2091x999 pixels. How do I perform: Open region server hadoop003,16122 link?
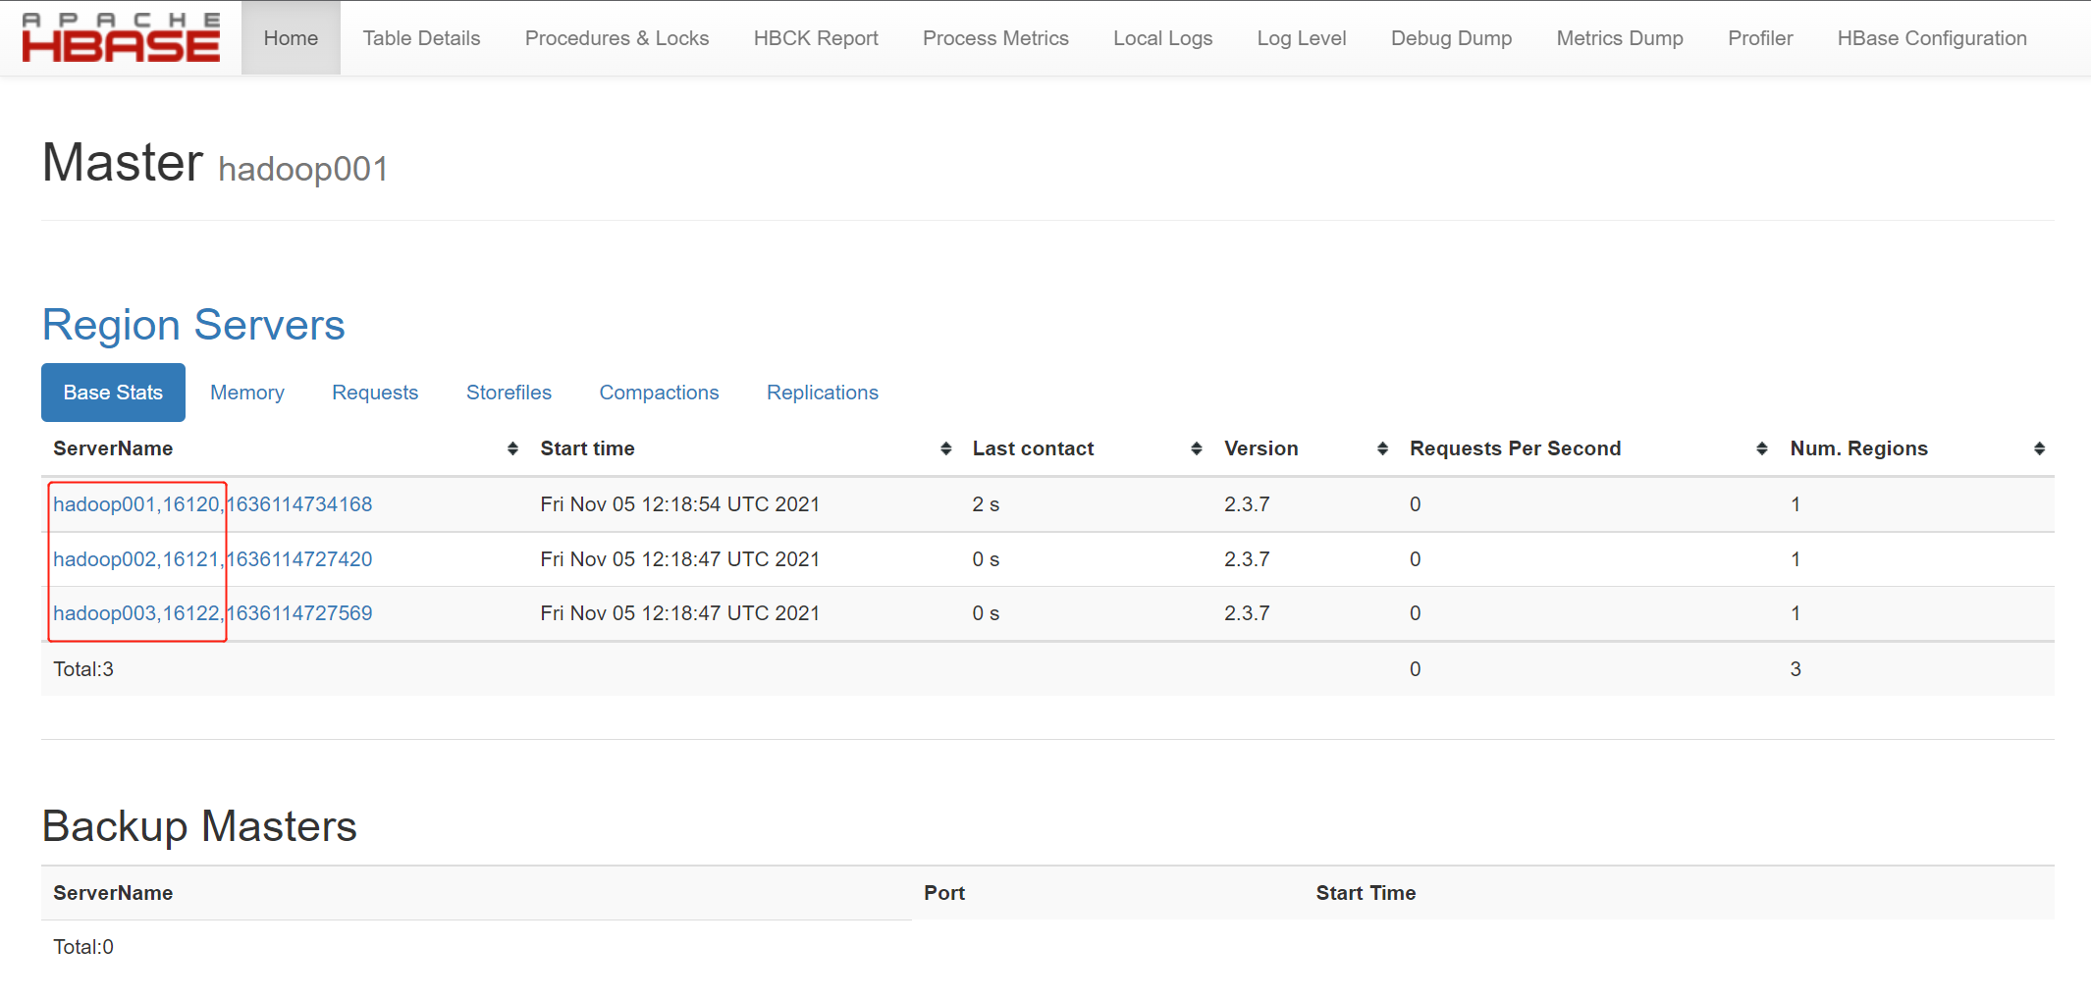click(213, 613)
